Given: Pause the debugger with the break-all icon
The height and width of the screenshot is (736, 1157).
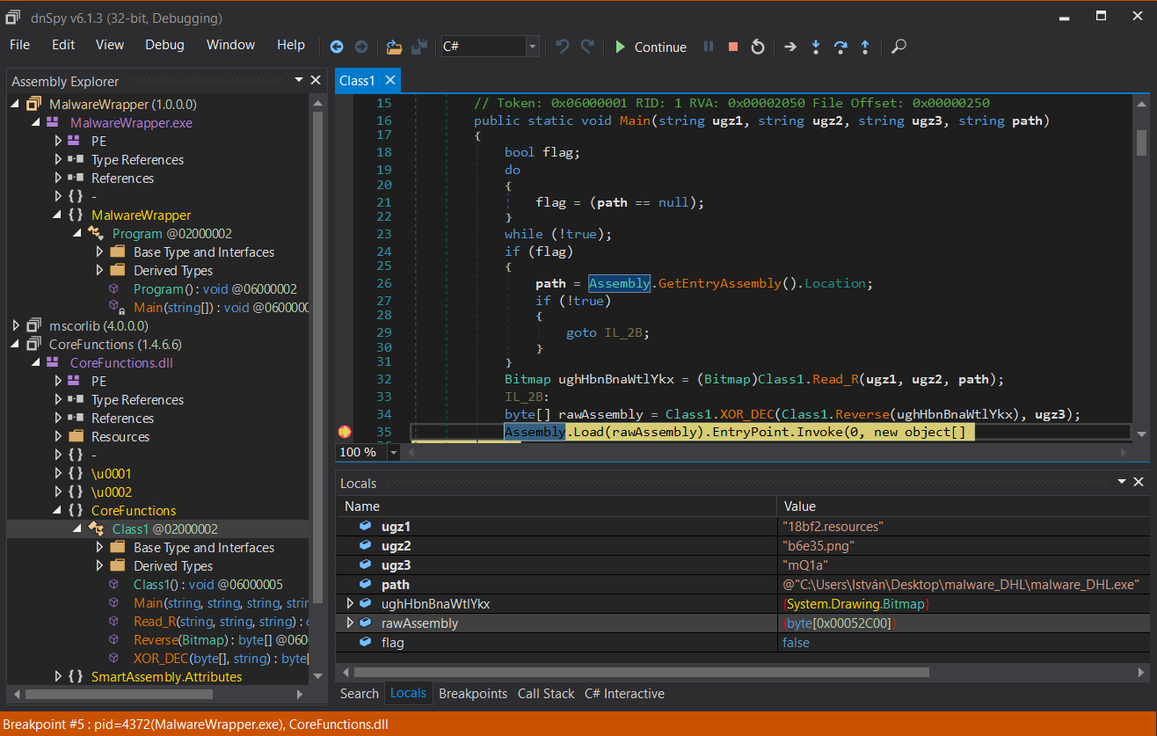Looking at the screenshot, I should point(709,47).
